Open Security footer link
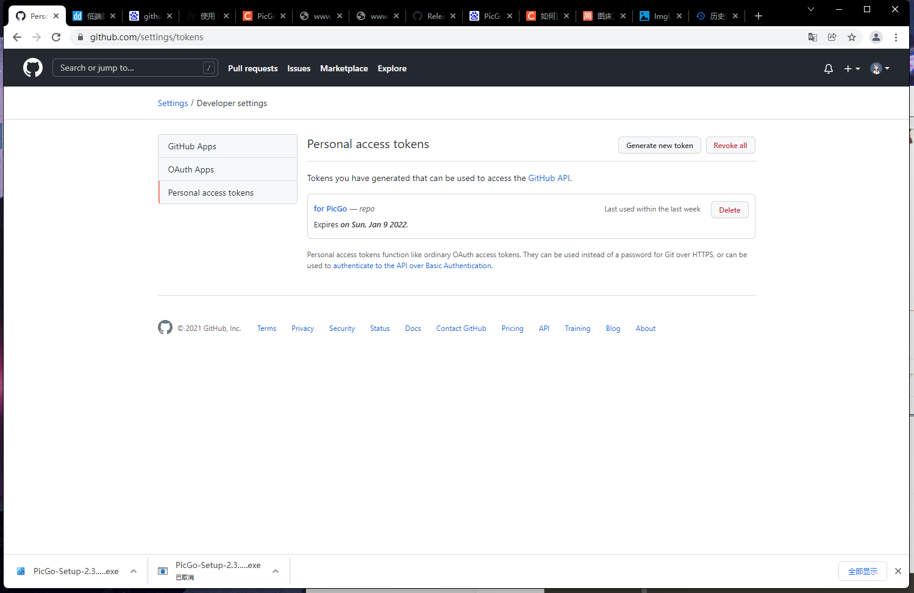Image resolution: width=914 pixels, height=593 pixels. [342, 328]
